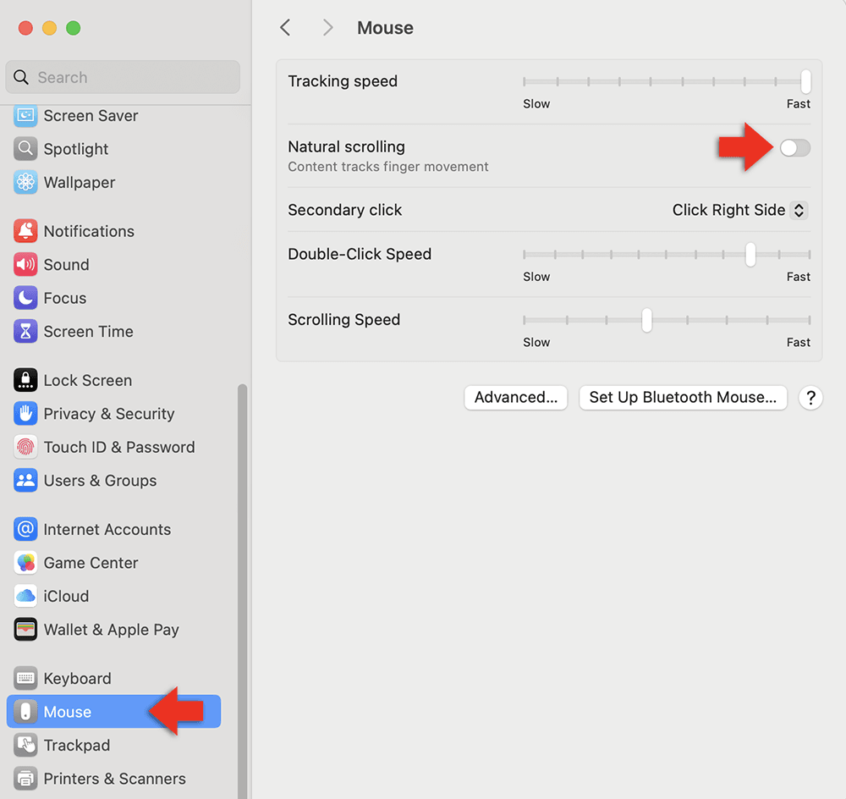
Task: Click the Sound speaker icon
Action: click(x=25, y=265)
